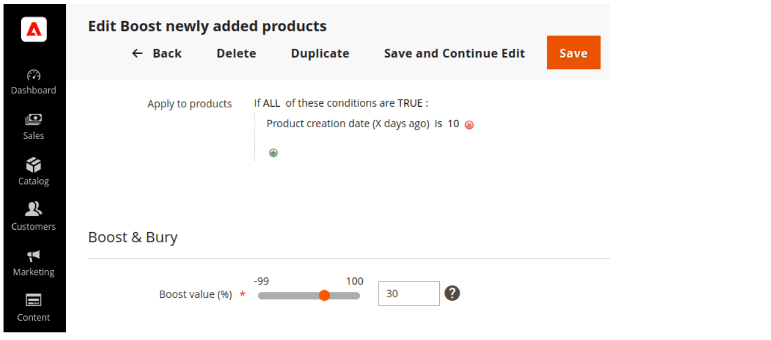Open the Sales sidebar menu
This screenshot has height=340, width=771.
pos(33,127)
